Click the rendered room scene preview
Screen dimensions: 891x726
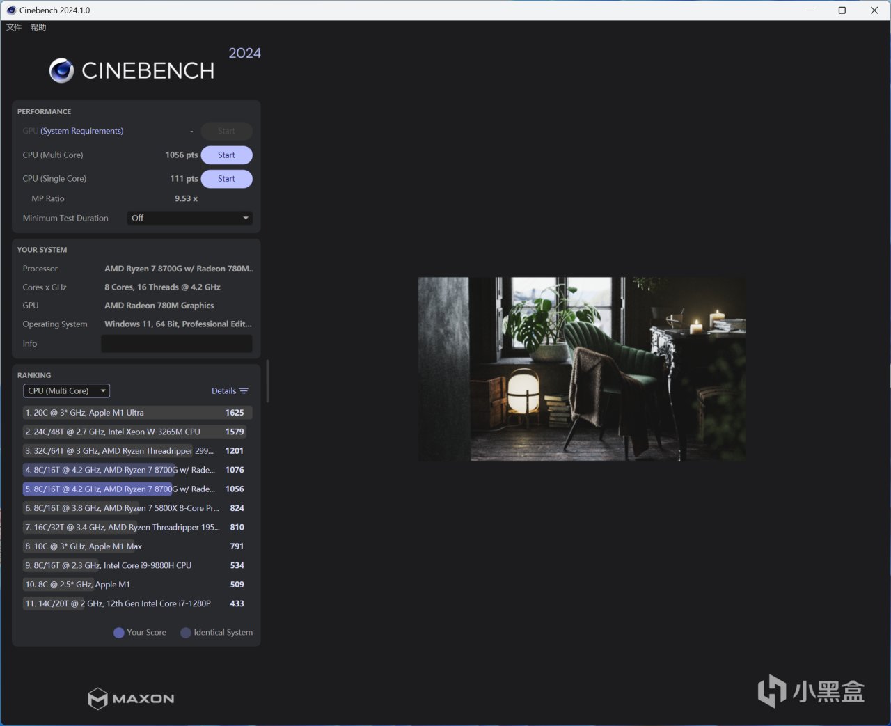[582, 369]
